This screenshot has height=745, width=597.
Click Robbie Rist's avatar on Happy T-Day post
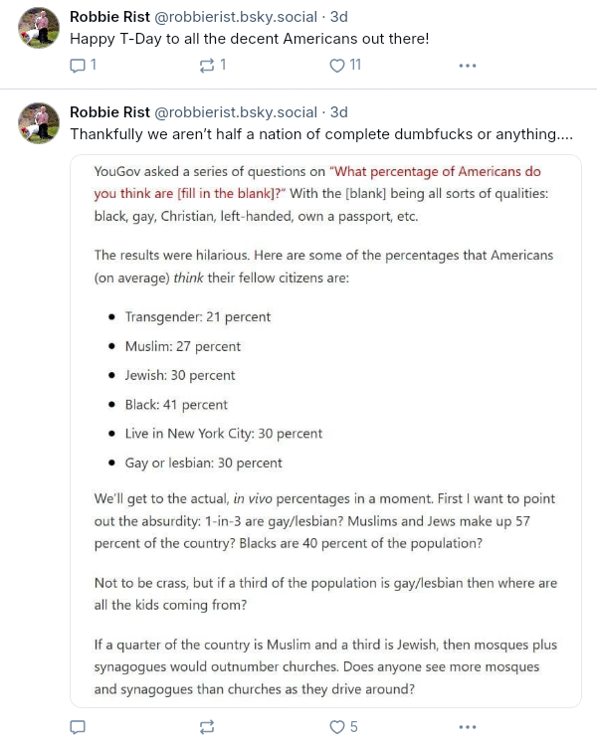40,29
